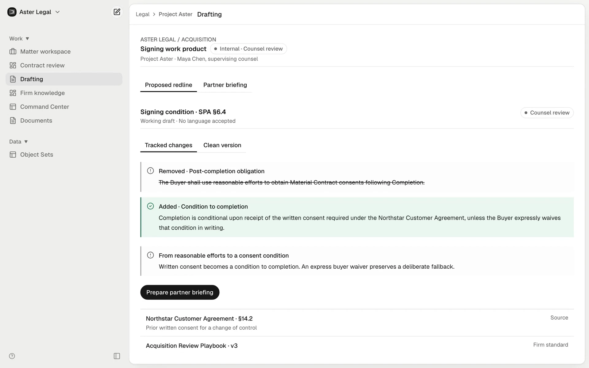This screenshot has width=589, height=368.
Task: Go to Legal breadcrumb link
Action: click(143, 14)
